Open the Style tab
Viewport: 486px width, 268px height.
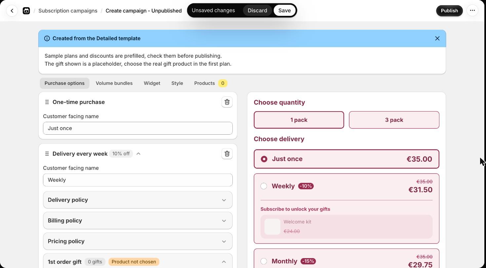click(177, 83)
